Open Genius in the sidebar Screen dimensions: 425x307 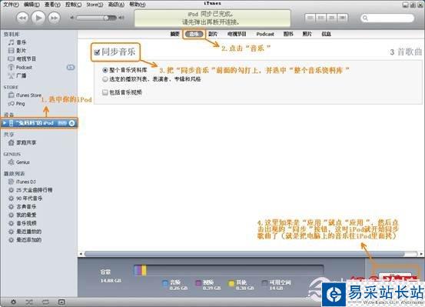23,162
